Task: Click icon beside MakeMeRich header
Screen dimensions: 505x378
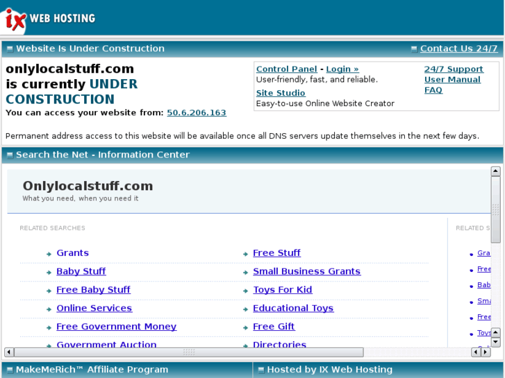Action: click(10, 370)
